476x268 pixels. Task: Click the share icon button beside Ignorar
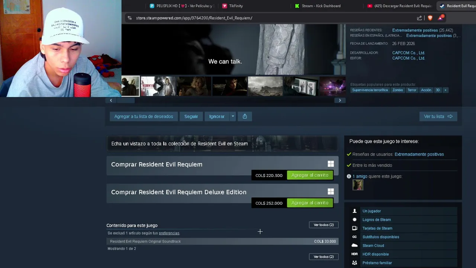[245, 117]
